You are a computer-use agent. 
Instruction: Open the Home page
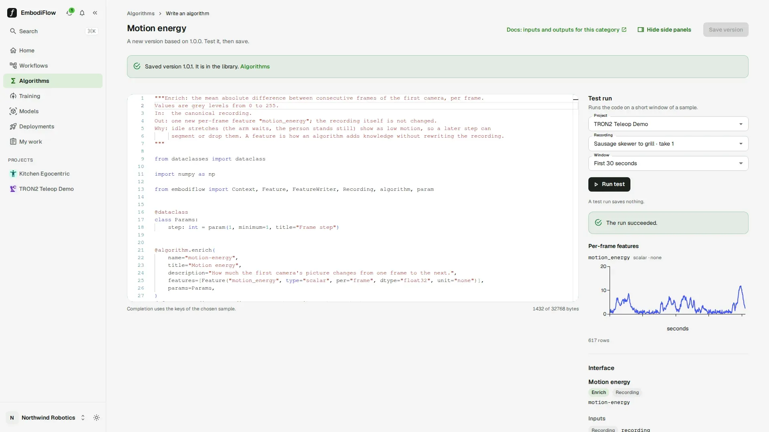pos(53,50)
